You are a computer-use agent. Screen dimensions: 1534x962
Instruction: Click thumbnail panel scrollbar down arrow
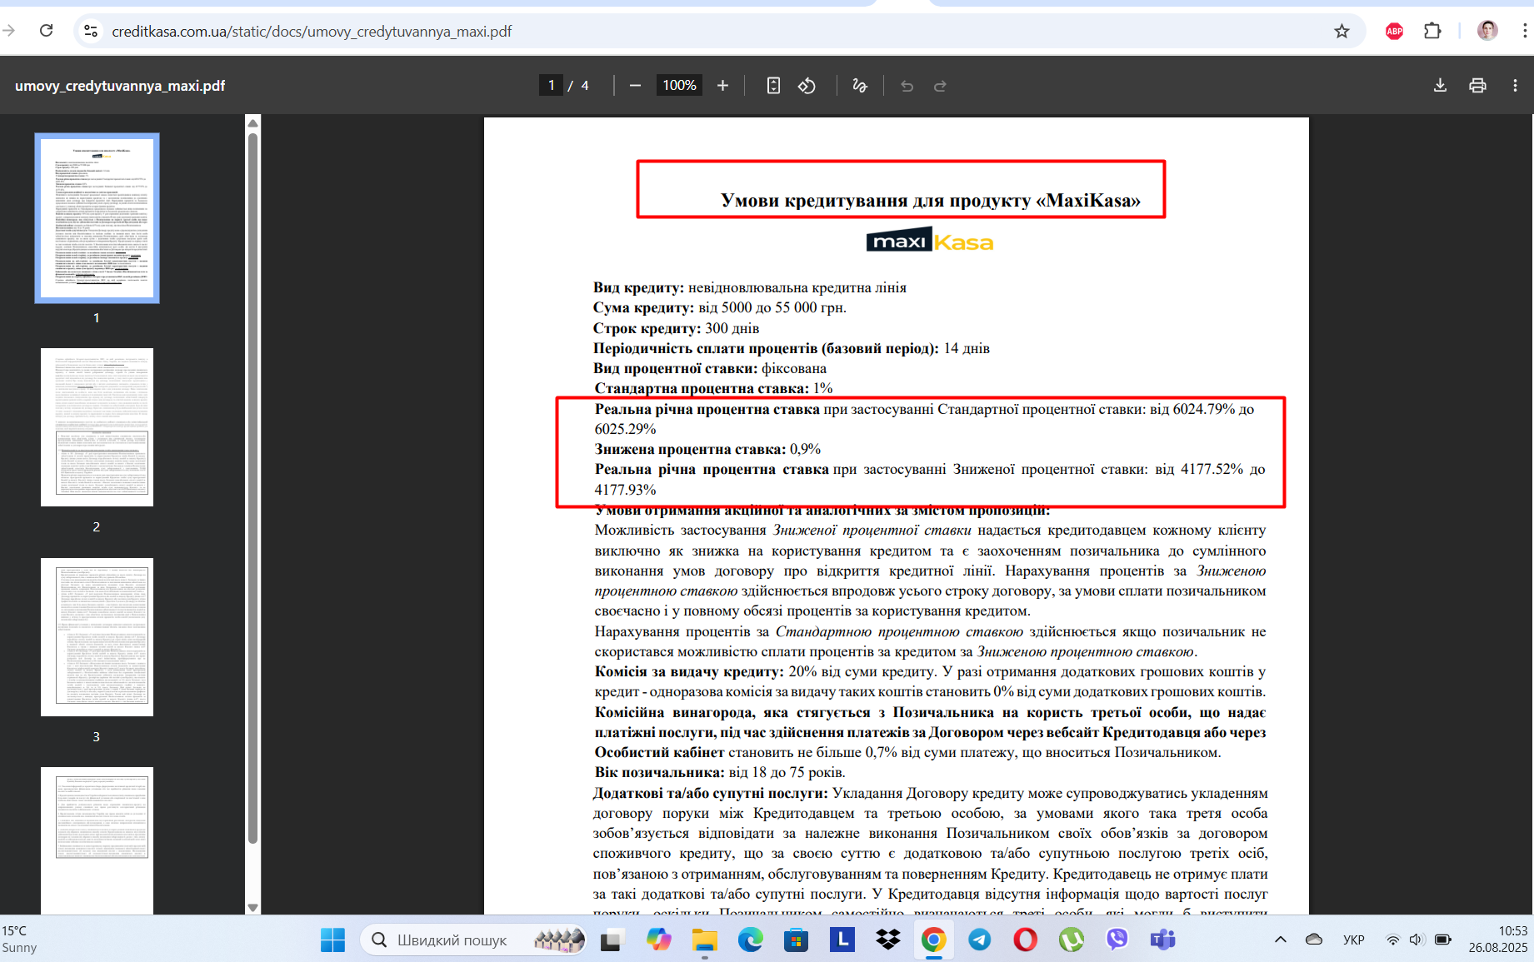pos(252,908)
